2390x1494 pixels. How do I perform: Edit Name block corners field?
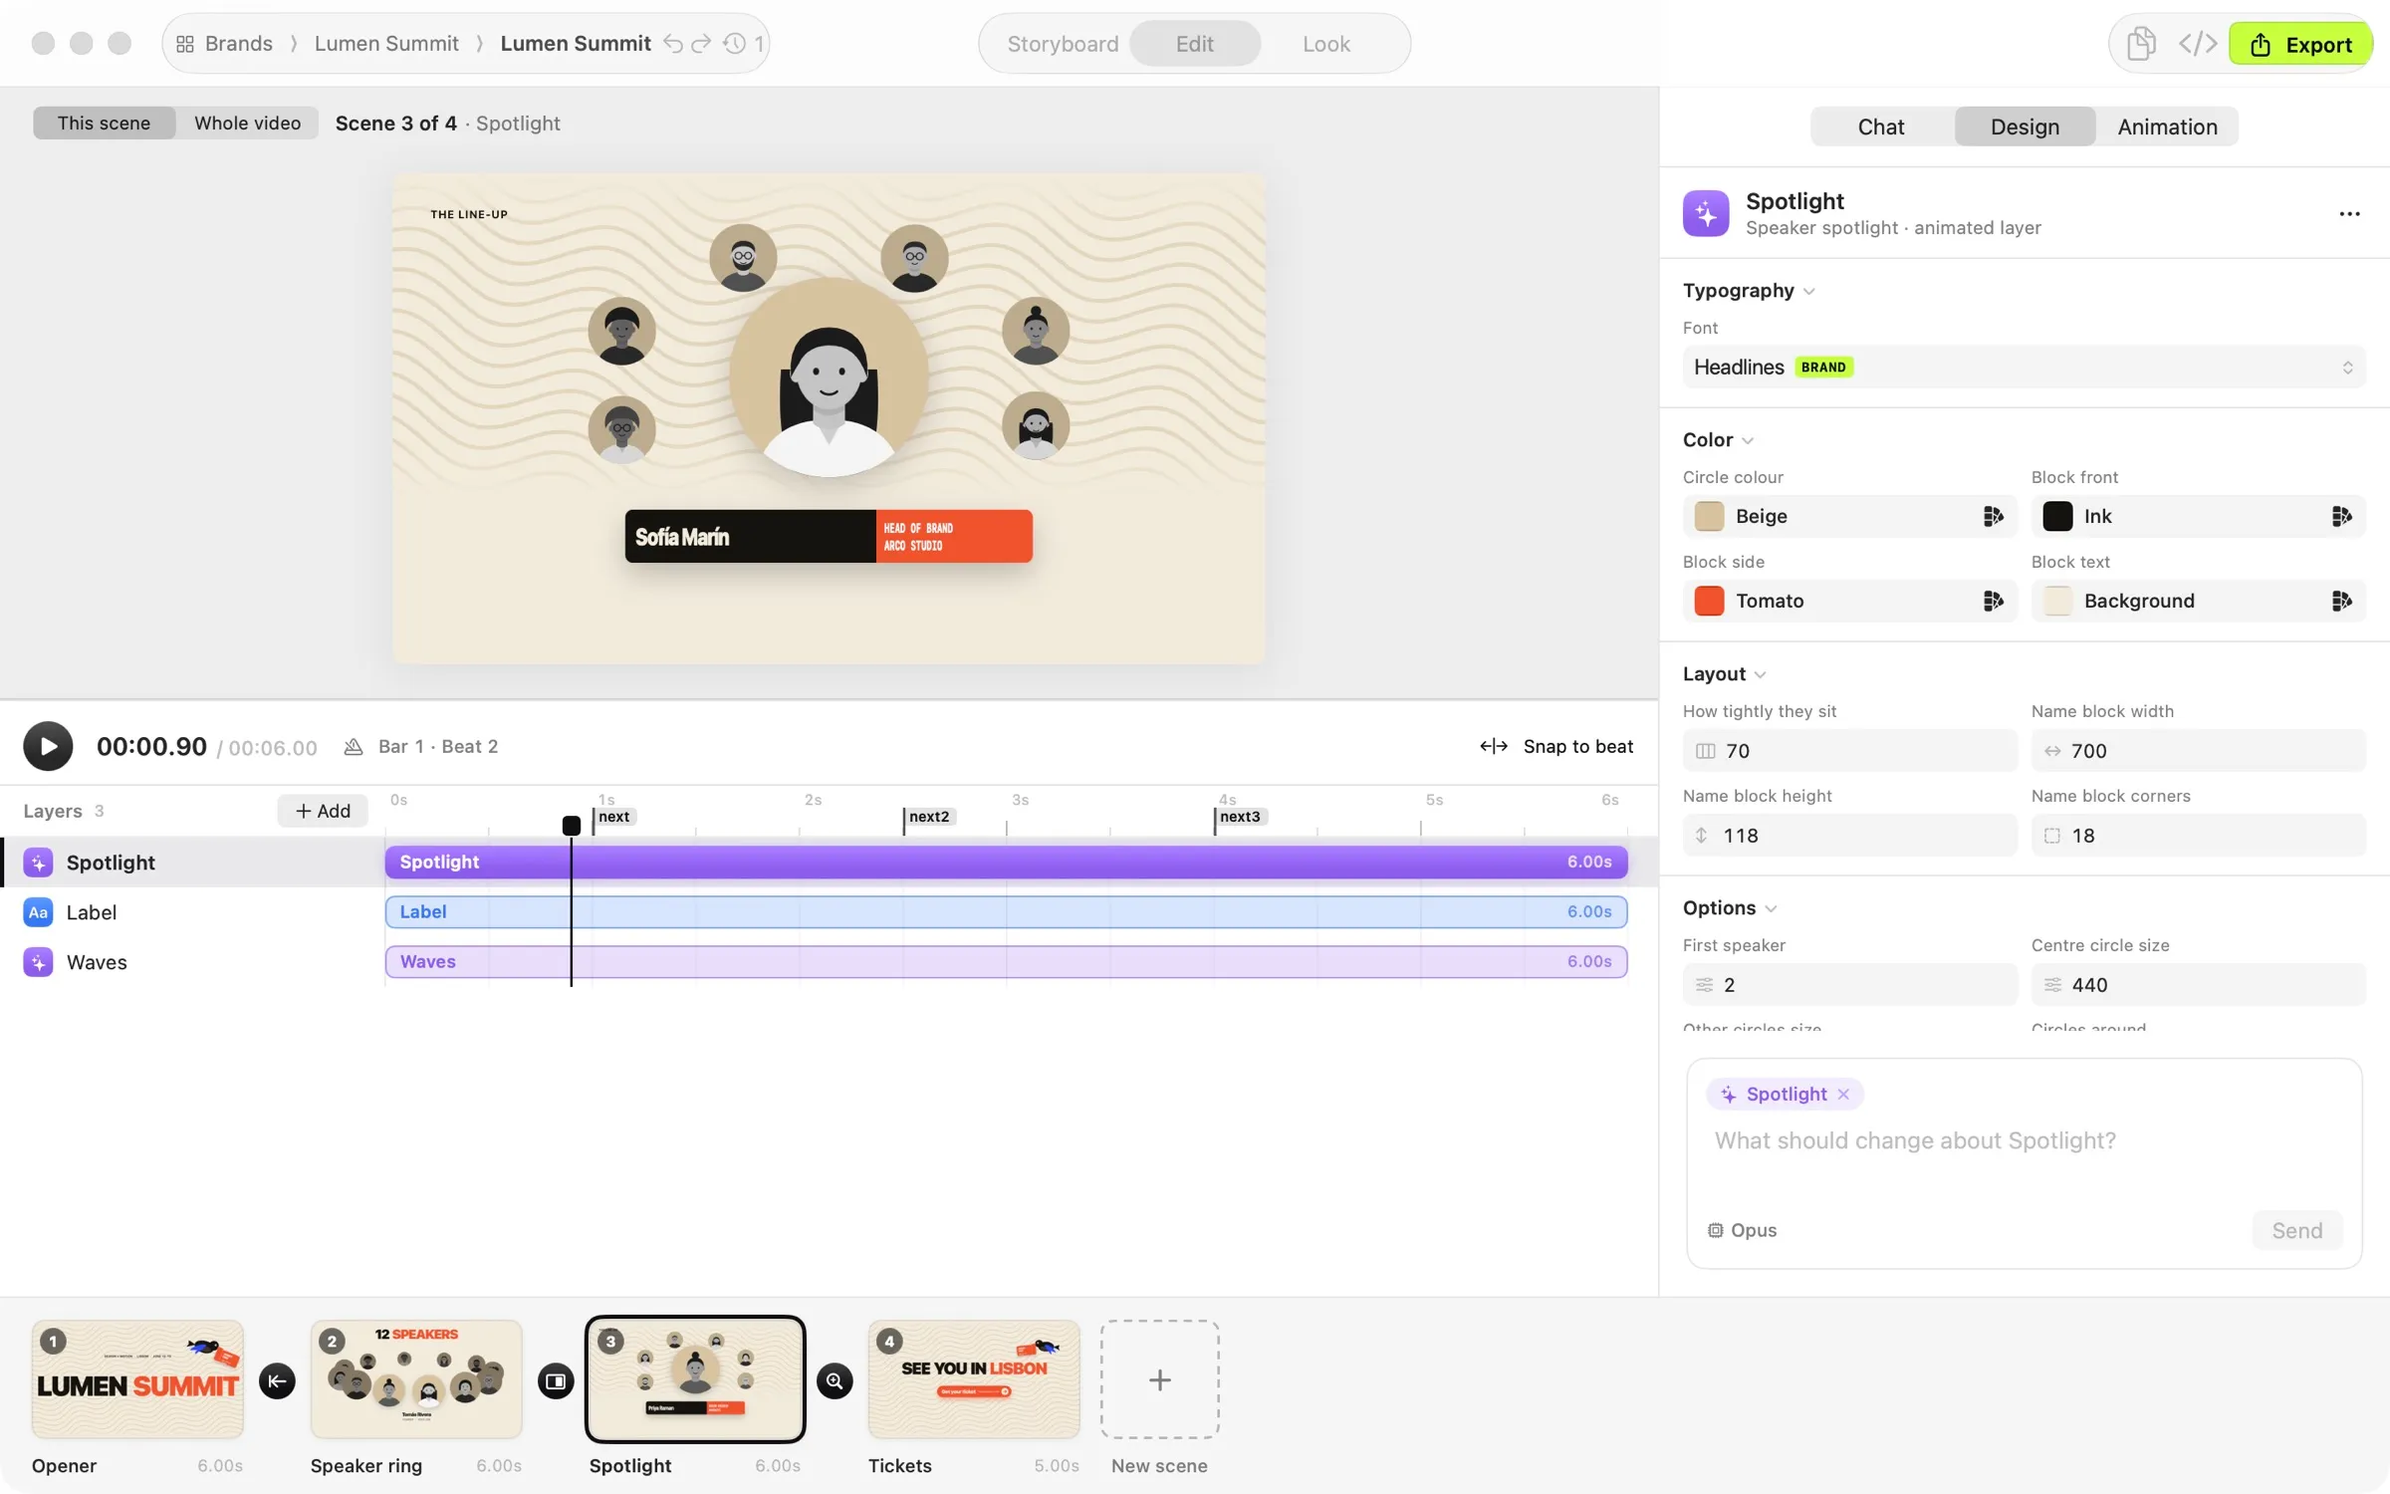(2198, 836)
